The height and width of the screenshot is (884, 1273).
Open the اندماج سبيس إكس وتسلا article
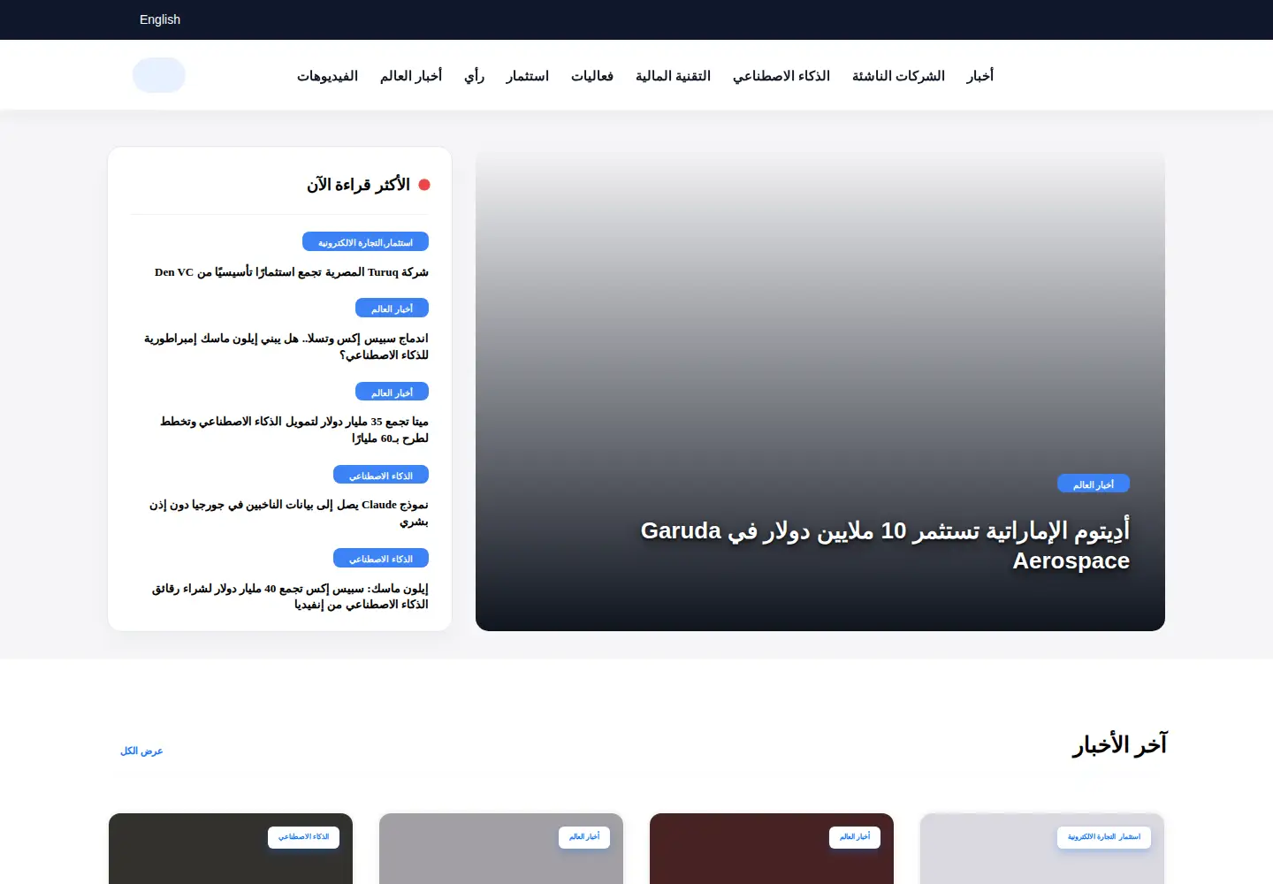[x=286, y=347]
